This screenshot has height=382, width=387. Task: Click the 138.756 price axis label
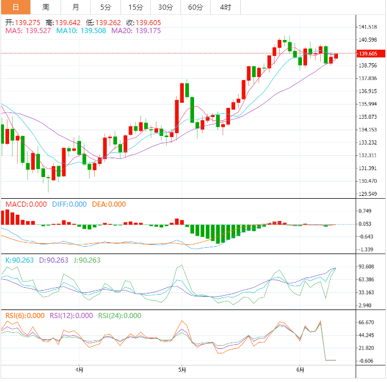click(368, 66)
